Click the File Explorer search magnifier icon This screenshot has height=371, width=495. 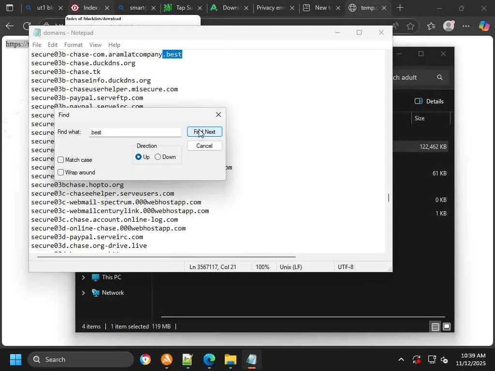coord(440,77)
